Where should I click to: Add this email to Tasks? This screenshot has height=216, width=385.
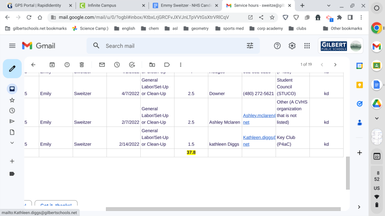(132, 64)
